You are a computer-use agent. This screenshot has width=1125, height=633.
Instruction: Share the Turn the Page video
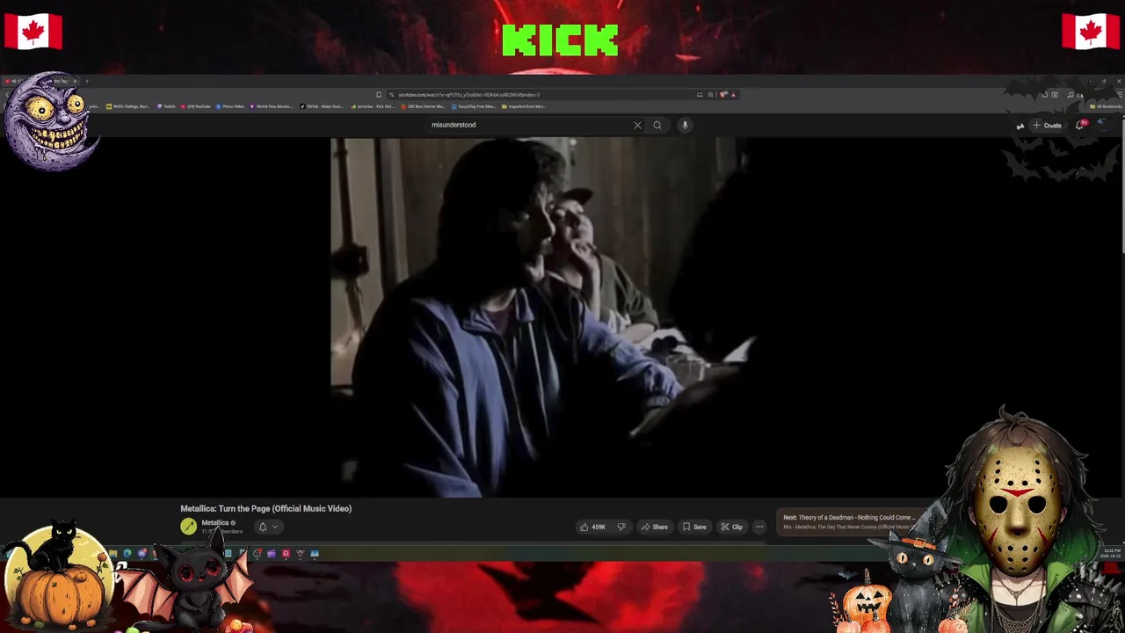(655, 527)
